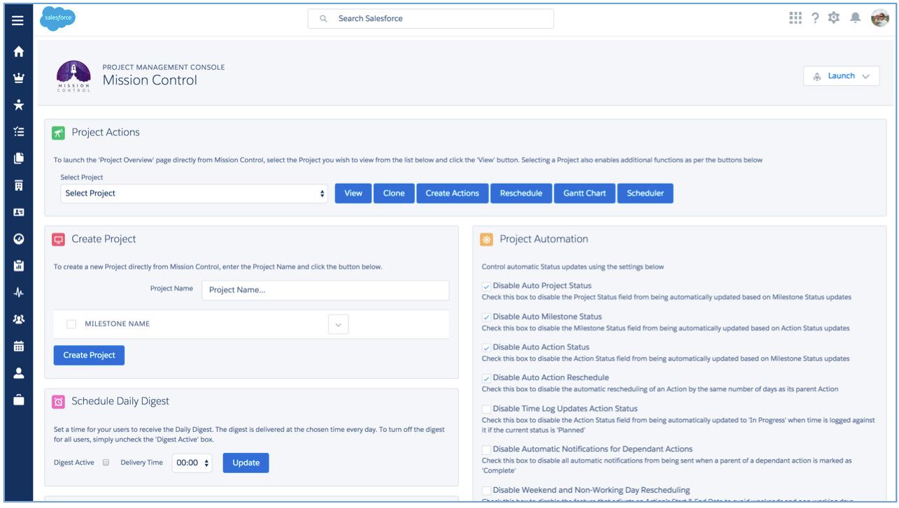
Task: Focus the Search Salesforce field
Action: [x=430, y=19]
